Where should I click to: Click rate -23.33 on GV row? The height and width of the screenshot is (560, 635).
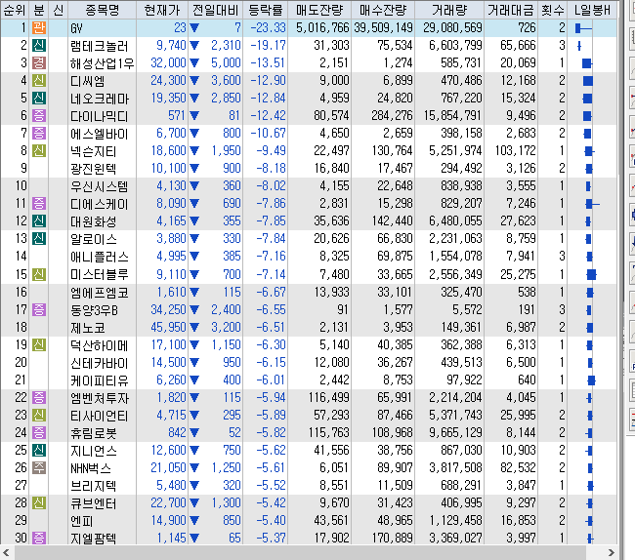pyautogui.click(x=268, y=28)
